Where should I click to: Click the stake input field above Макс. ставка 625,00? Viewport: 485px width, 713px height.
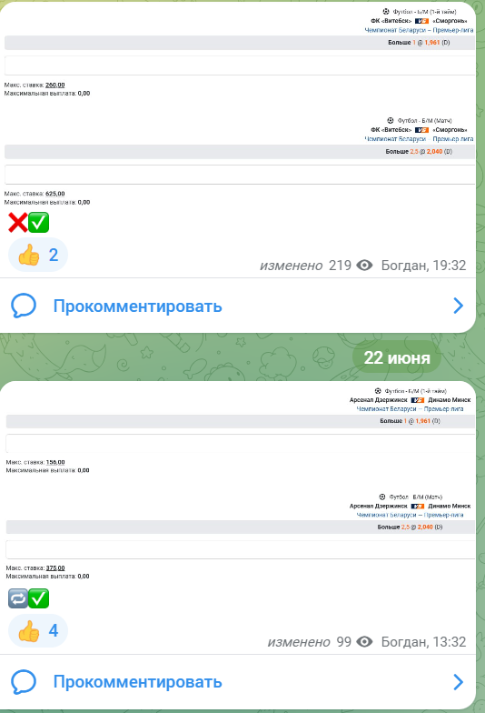(x=240, y=175)
